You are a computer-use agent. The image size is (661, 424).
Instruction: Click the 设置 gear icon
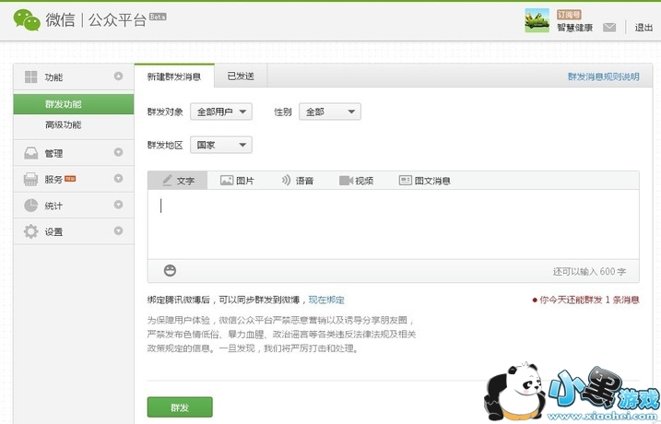(30, 231)
